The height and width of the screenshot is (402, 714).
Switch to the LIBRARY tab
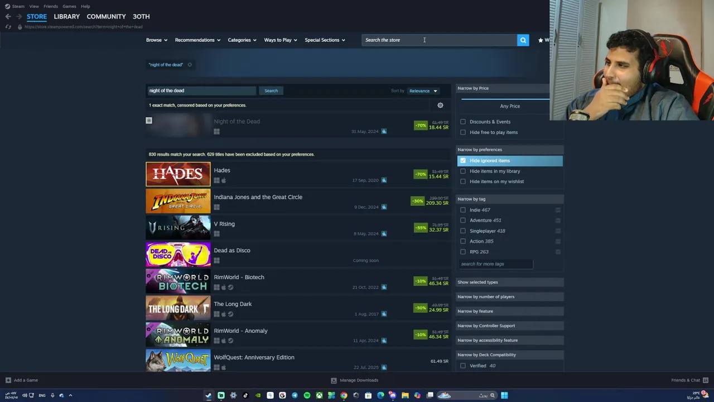[67, 17]
